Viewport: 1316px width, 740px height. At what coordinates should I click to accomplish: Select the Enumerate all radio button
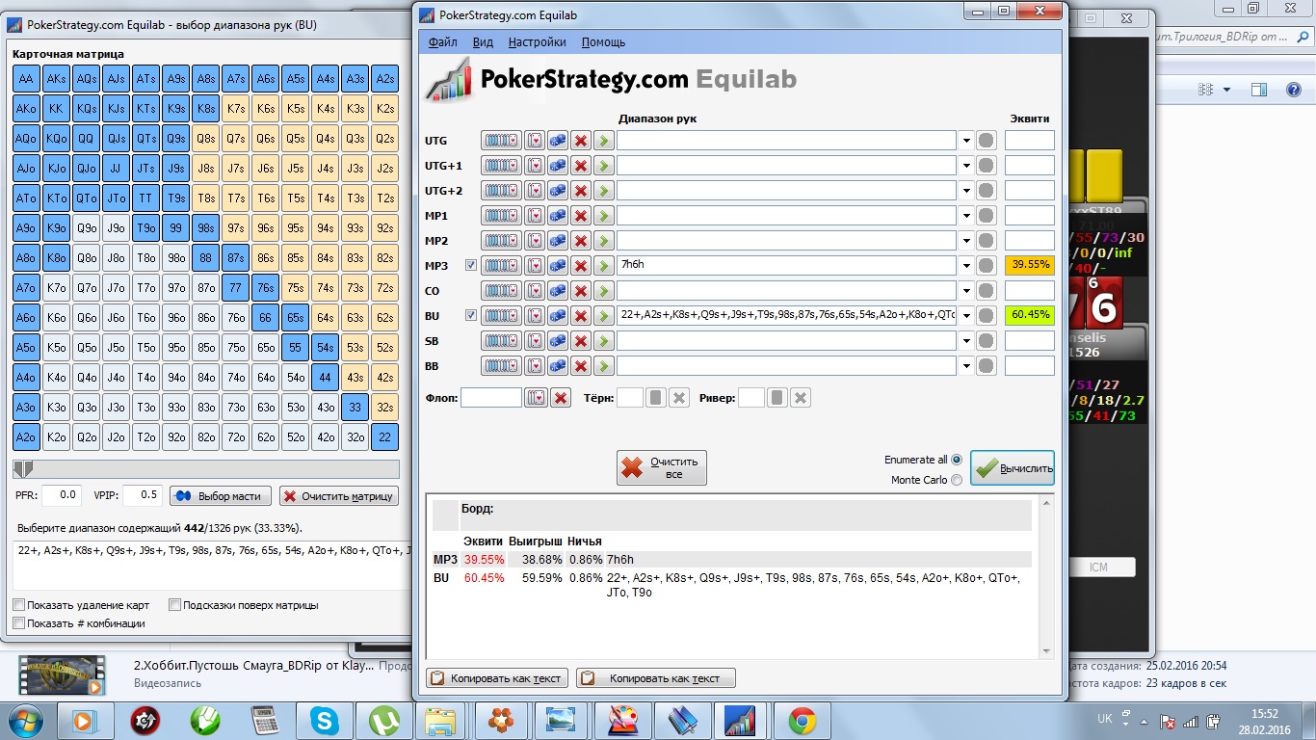pos(956,461)
